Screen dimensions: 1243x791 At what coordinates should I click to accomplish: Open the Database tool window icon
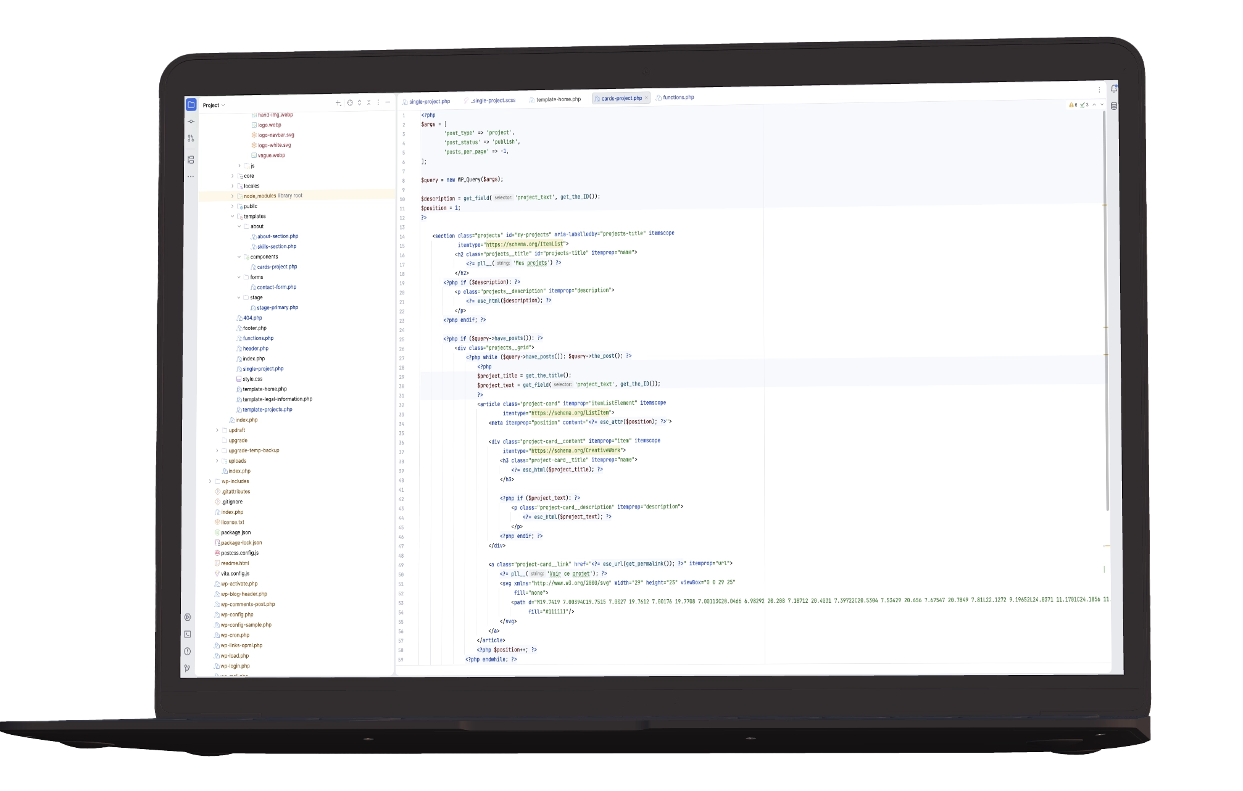(x=1114, y=106)
